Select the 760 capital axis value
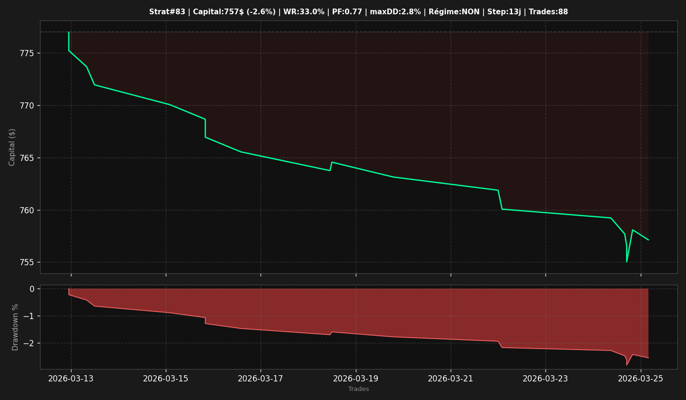The width and height of the screenshot is (686, 400). (x=28, y=210)
